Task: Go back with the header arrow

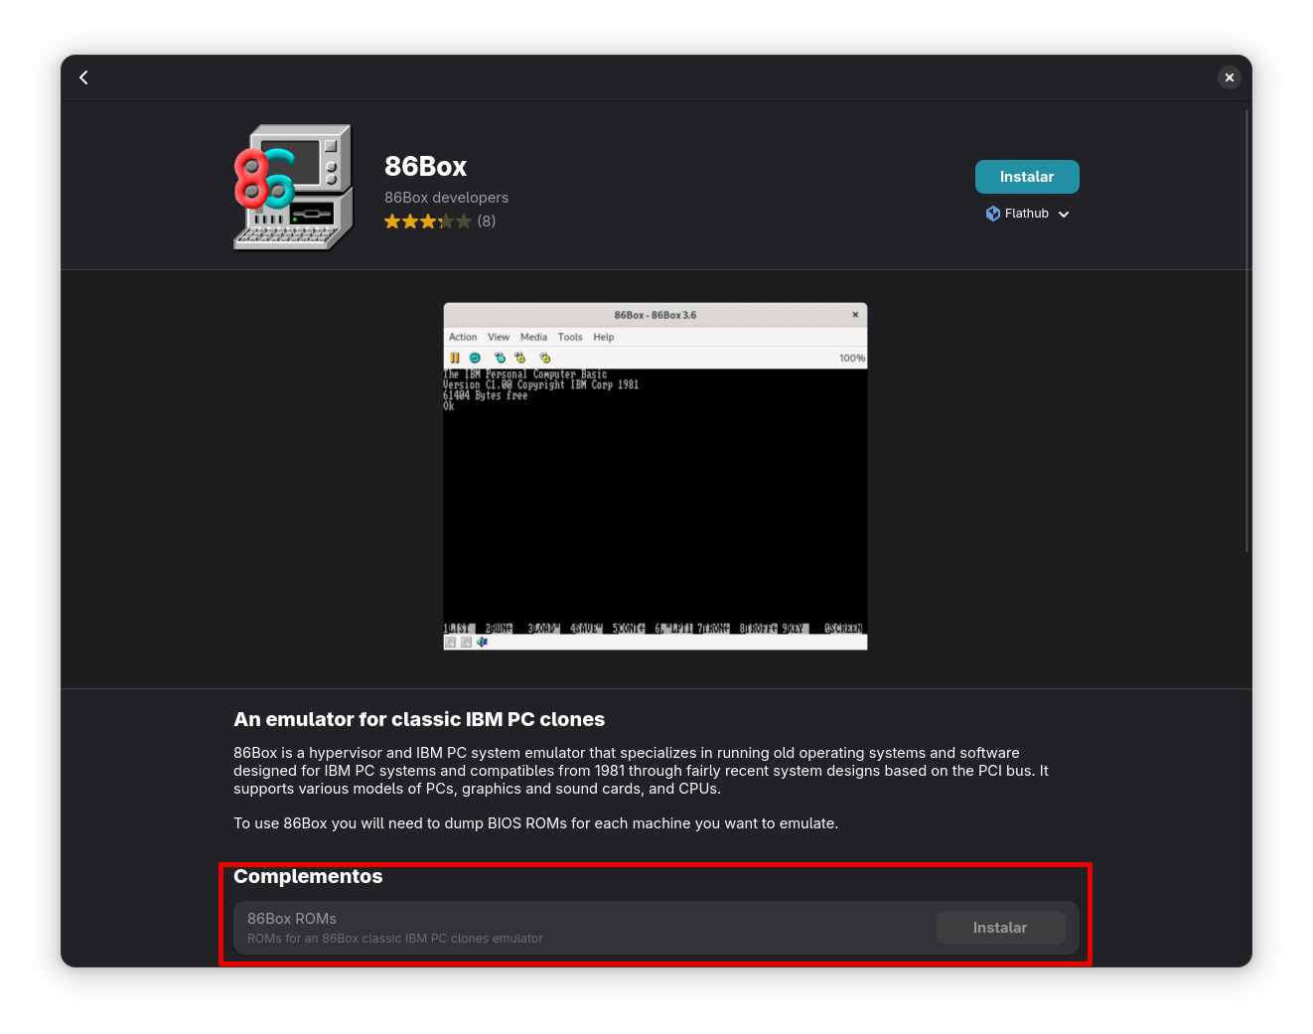Action: 84,77
